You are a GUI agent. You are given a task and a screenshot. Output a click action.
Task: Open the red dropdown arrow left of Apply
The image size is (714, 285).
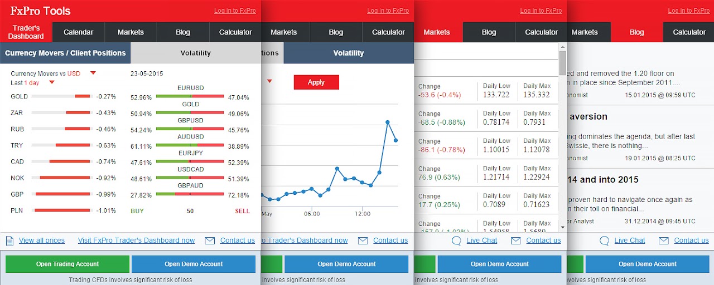tap(269, 81)
